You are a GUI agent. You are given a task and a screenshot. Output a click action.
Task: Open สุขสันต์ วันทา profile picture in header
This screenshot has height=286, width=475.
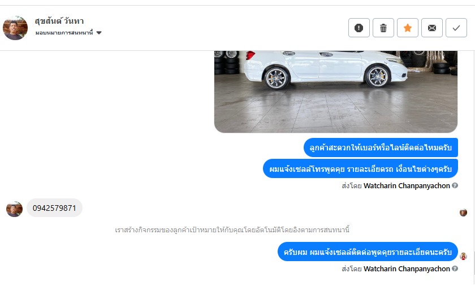15,28
